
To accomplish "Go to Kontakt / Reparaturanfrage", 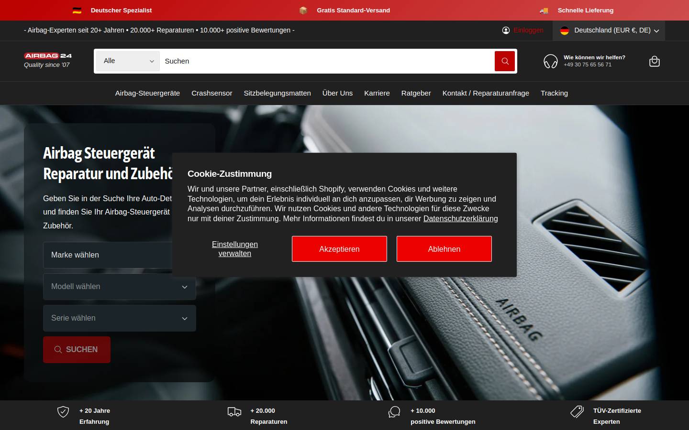I will (x=486, y=93).
